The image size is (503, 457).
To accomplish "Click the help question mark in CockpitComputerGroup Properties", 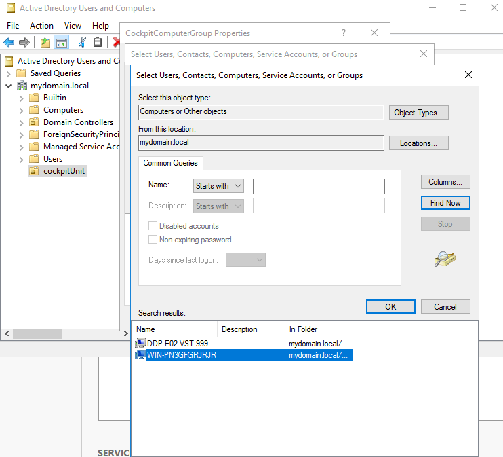I will click(344, 33).
